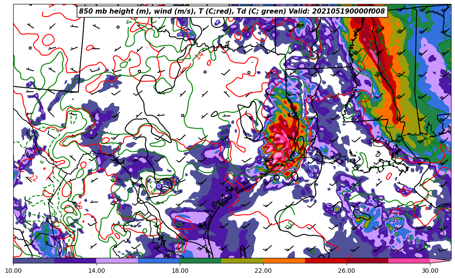The image size is (455, 278).
Task: Select the blue colorbar segment
Action: (159, 261)
